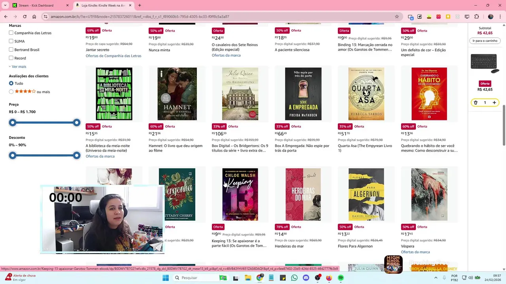This screenshot has width=506, height=284.
Task: Open the tab search dropdown arrow
Action: [x=5, y=5]
